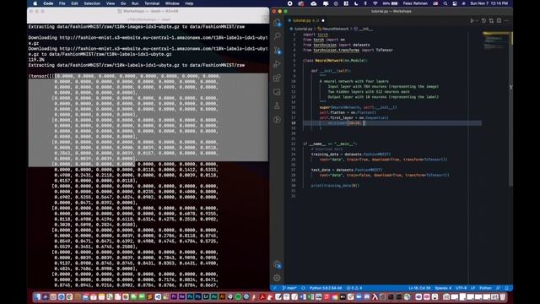Open the Run and Debug view
This screenshot has width=540, height=304.
278,64
